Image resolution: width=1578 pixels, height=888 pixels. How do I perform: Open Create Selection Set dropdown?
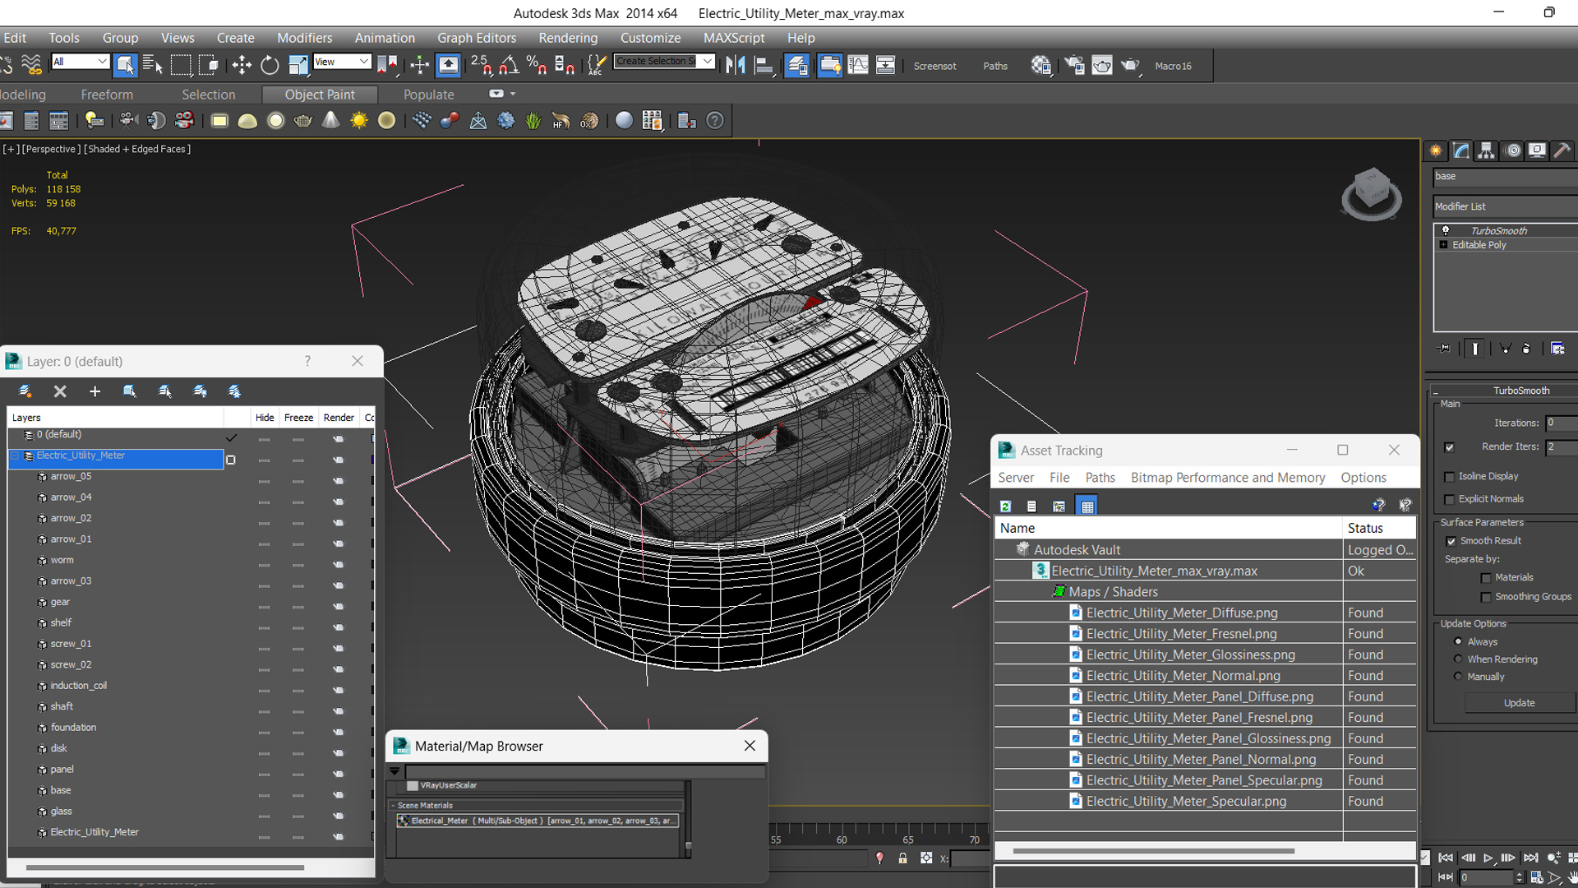pyautogui.click(x=707, y=62)
